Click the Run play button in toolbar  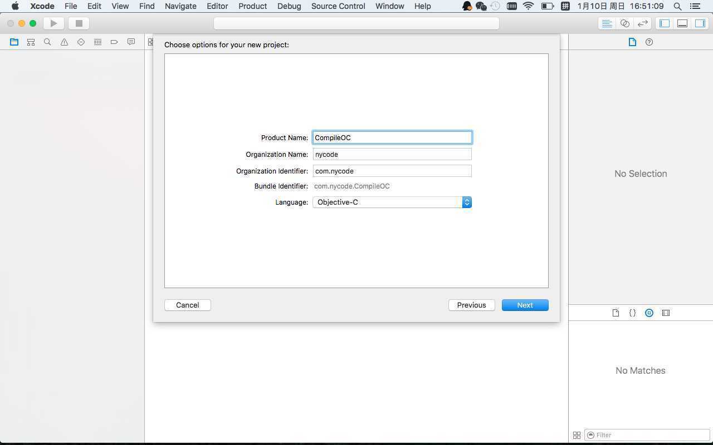point(53,23)
